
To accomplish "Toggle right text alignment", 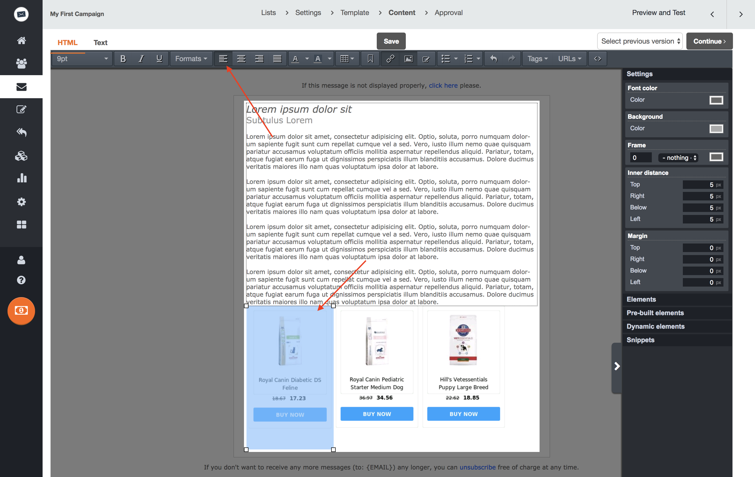I will pos(259,59).
